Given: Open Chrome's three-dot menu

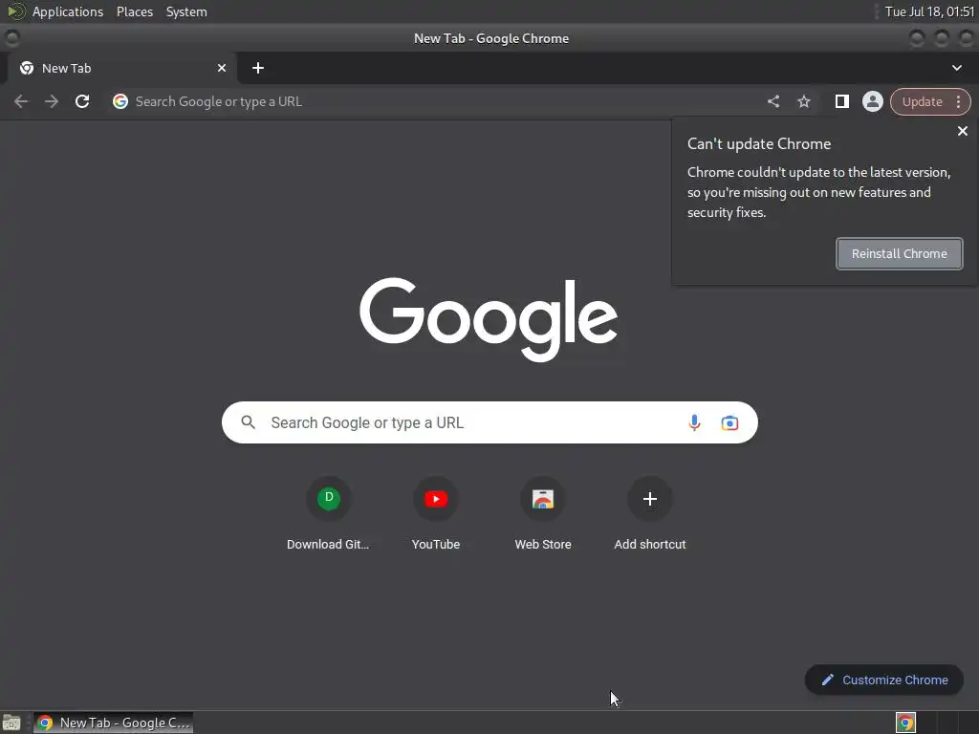Looking at the screenshot, I should click(958, 101).
